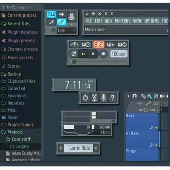Toggle wait for input before recording
Image resolution: width=170 pixels, height=170 pixels.
[86, 45]
